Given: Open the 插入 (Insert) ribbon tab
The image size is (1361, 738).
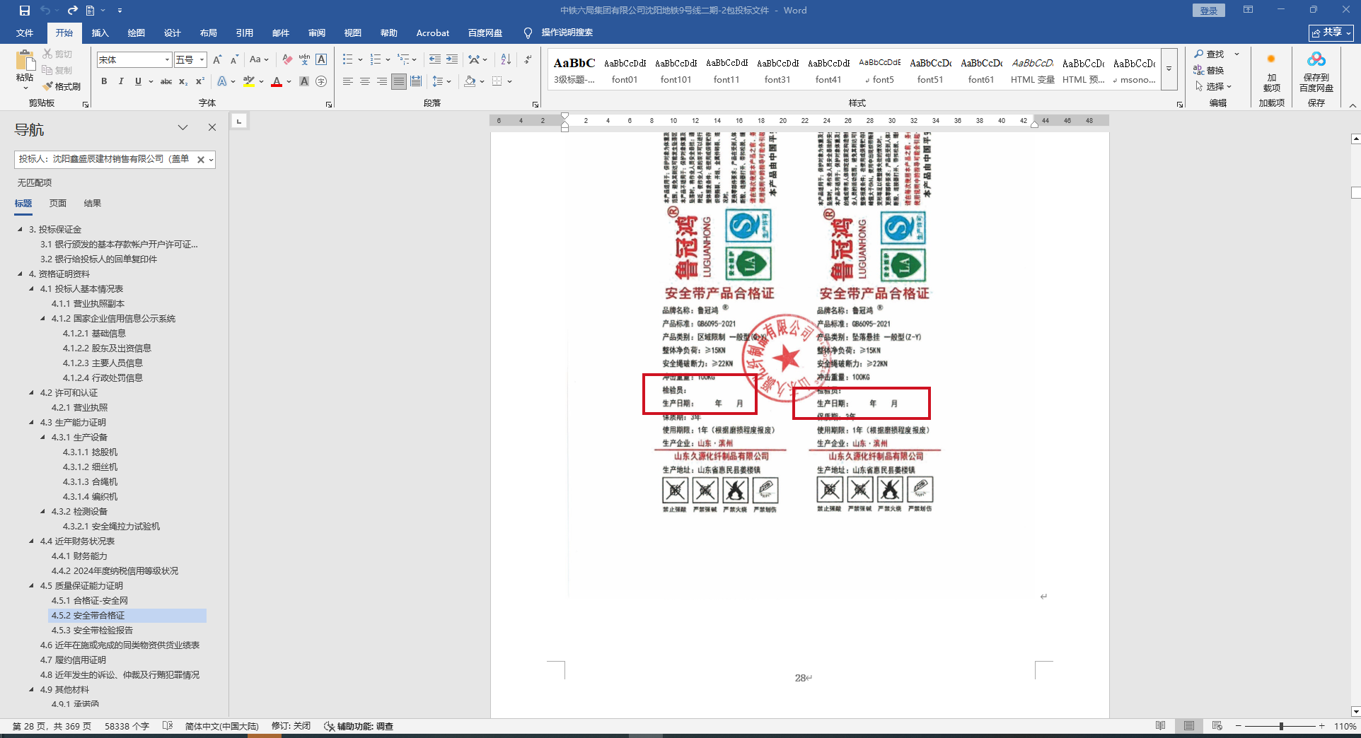Looking at the screenshot, I should 100,33.
